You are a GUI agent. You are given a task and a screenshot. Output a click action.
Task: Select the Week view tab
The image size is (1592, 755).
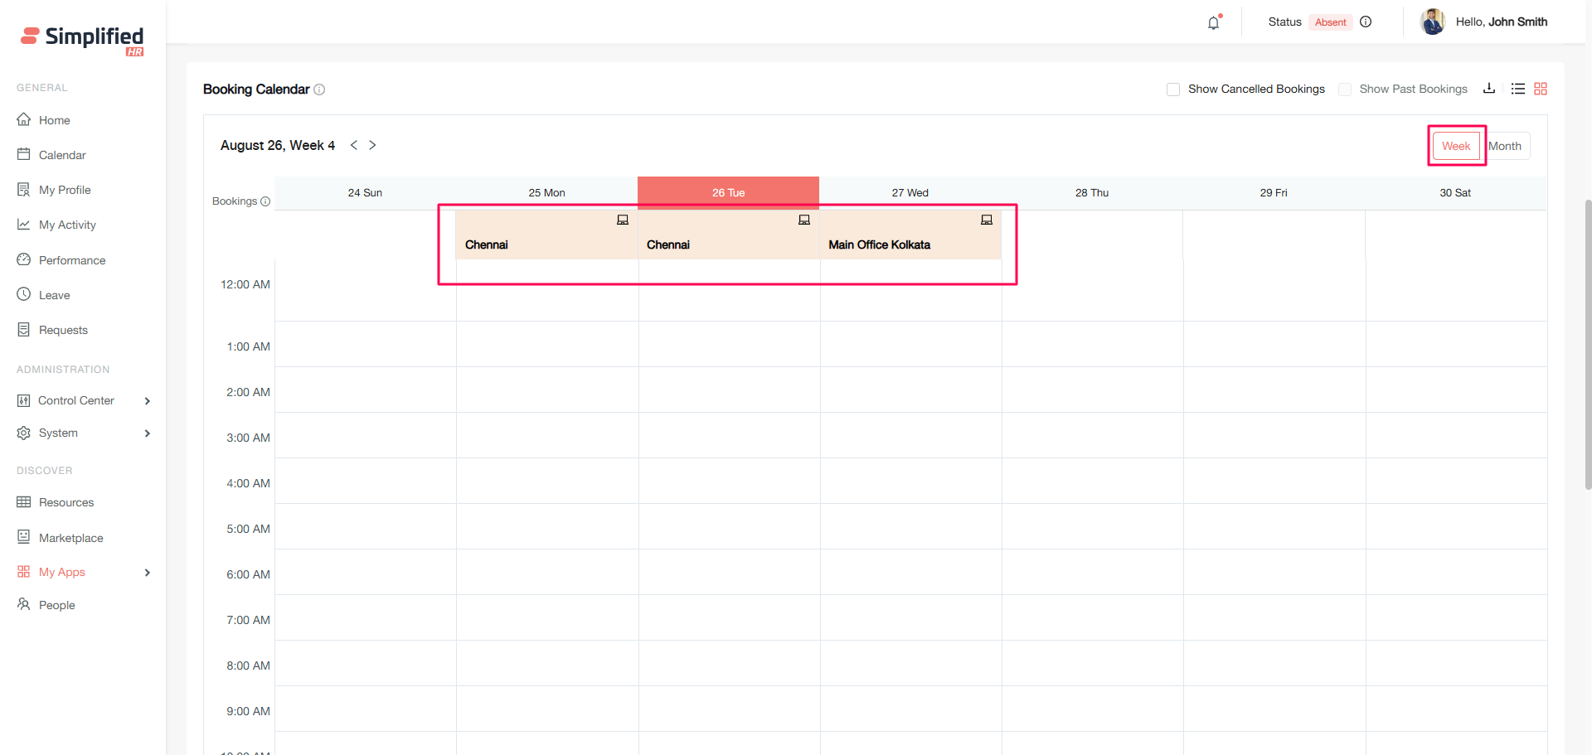click(x=1456, y=147)
